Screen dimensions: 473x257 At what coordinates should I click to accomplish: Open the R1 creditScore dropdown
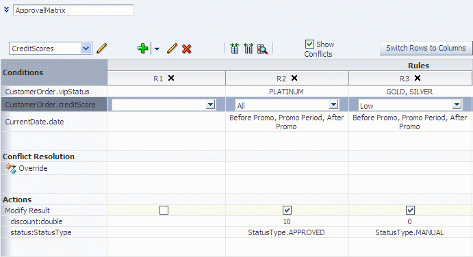click(210, 105)
